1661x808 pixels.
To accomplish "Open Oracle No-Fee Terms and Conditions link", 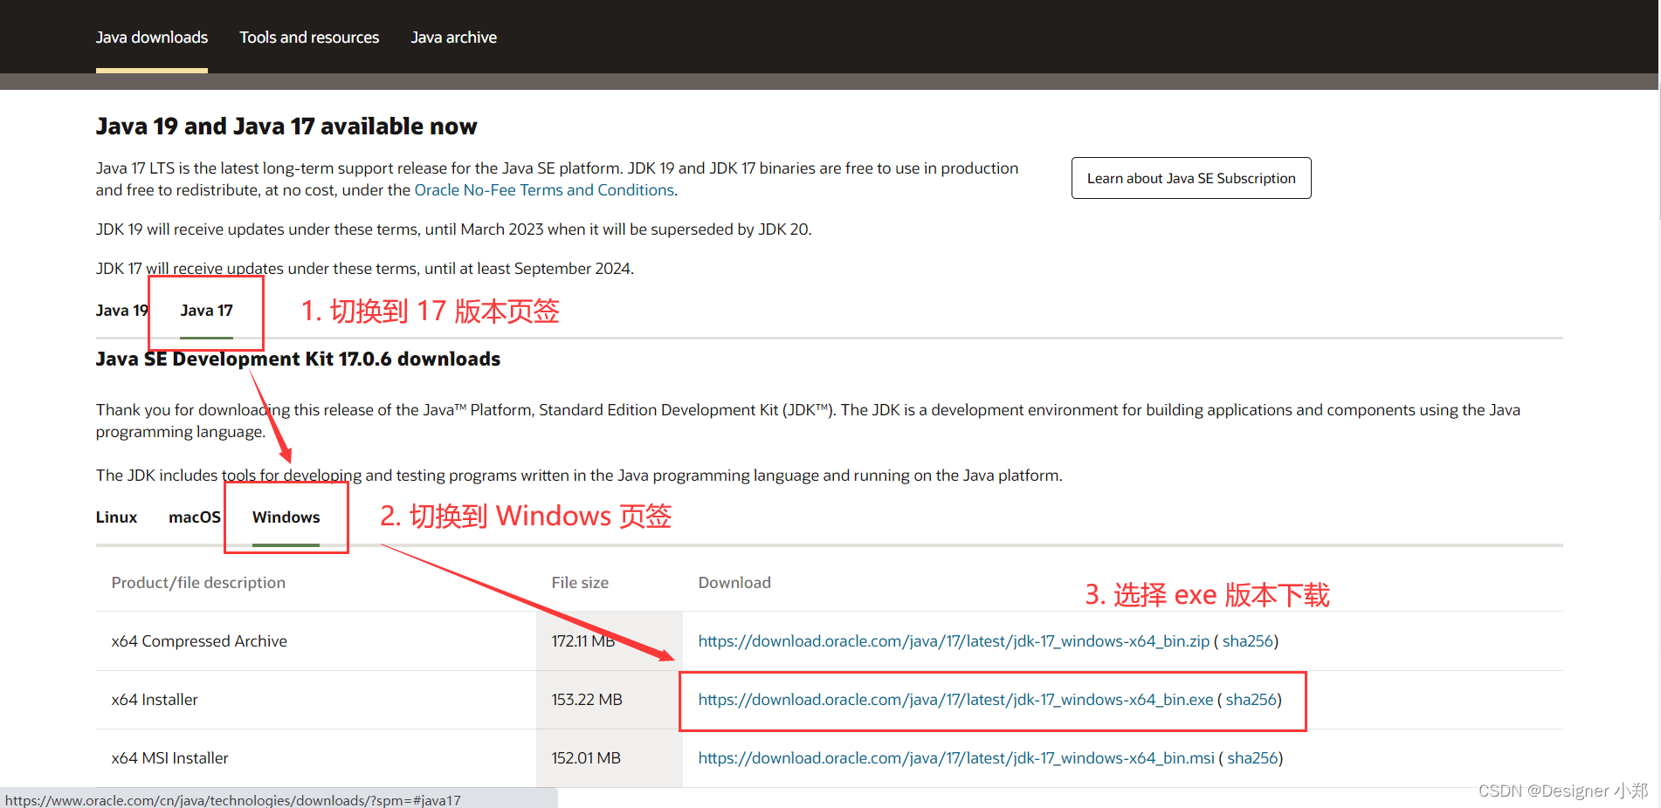I will pyautogui.click(x=544, y=190).
